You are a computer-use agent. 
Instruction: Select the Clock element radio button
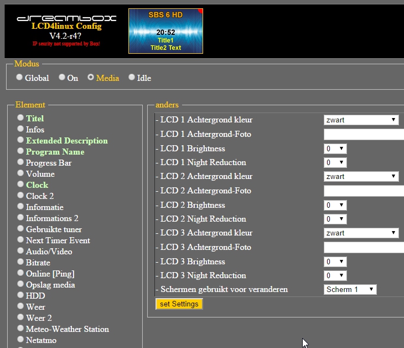point(20,184)
